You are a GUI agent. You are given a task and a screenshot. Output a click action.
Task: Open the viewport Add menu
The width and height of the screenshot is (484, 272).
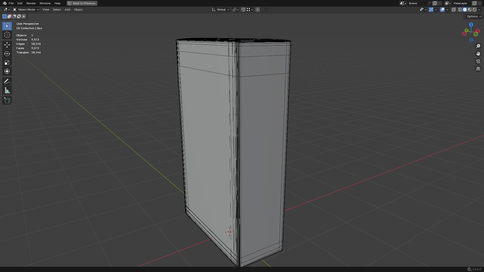[67, 10]
